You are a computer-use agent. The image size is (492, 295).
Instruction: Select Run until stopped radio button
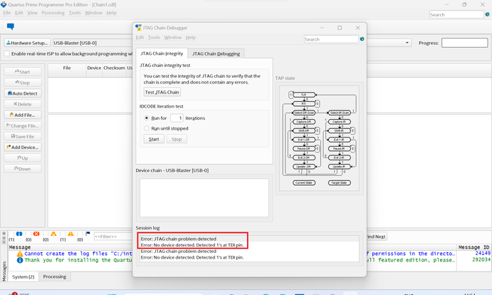click(147, 128)
